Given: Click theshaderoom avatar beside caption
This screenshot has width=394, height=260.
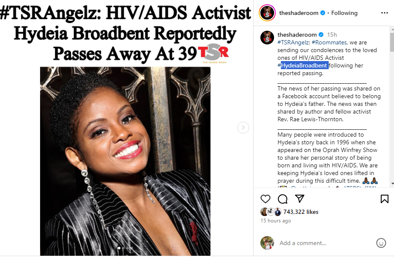Looking at the screenshot, I should click(267, 38).
